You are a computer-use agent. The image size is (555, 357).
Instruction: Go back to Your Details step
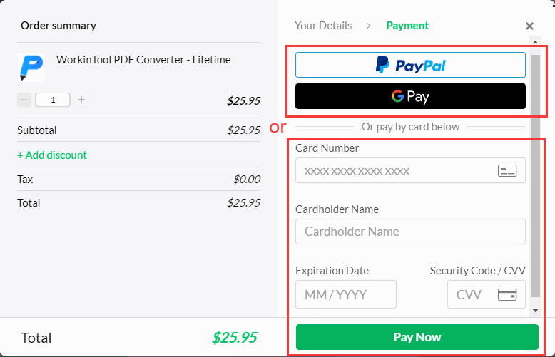point(323,26)
